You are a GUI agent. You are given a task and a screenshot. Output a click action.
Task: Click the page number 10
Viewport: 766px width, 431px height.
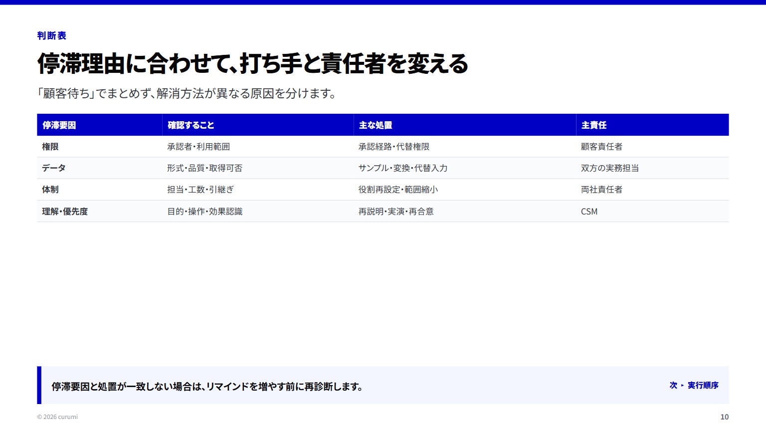(725, 417)
